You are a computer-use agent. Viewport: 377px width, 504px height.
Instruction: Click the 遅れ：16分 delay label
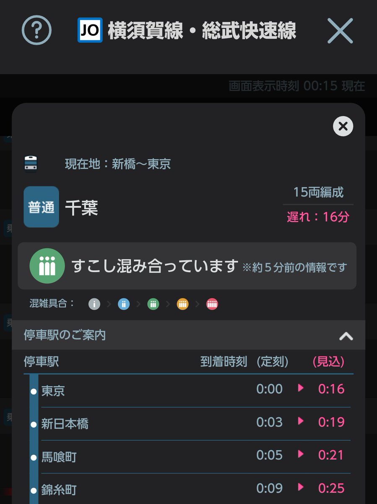318,217
